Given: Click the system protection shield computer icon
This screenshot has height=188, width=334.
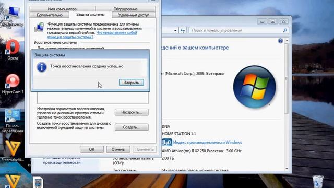Looking at the screenshot, I should point(39,27).
